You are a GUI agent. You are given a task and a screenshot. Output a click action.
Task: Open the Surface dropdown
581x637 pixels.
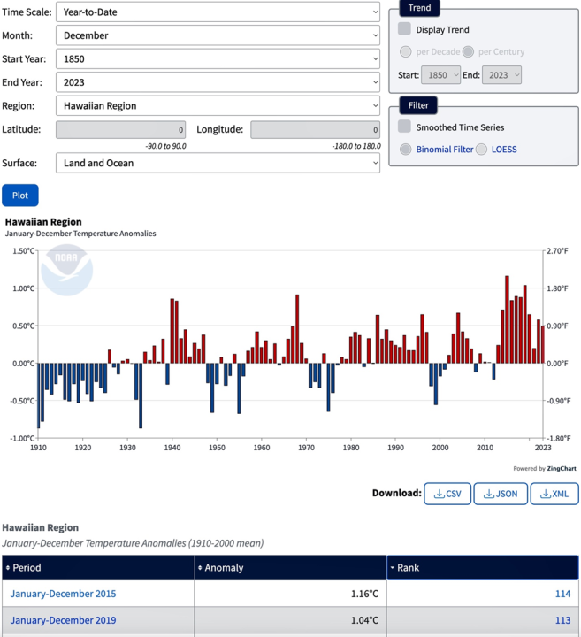coord(218,163)
